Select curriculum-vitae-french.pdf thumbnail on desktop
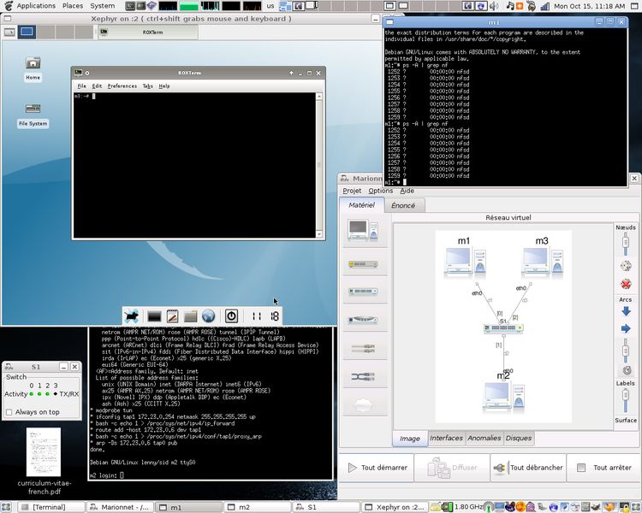This screenshot has height=513, width=642. point(44,452)
